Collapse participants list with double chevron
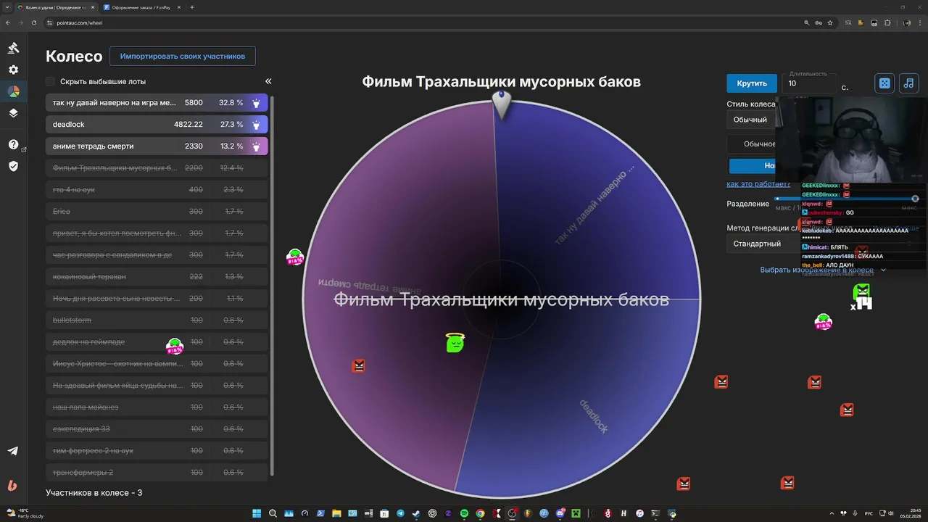The image size is (928, 522). (268, 81)
